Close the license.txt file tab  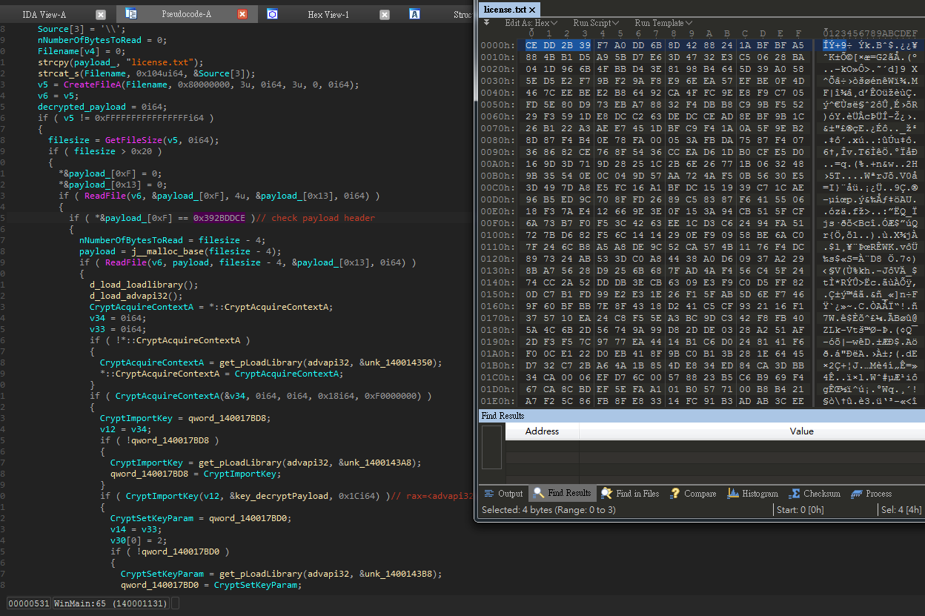click(x=532, y=10)
